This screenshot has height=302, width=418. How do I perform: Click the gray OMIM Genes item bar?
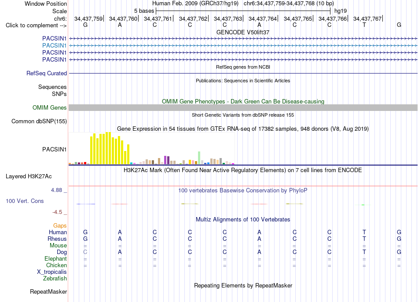point(243,107)
